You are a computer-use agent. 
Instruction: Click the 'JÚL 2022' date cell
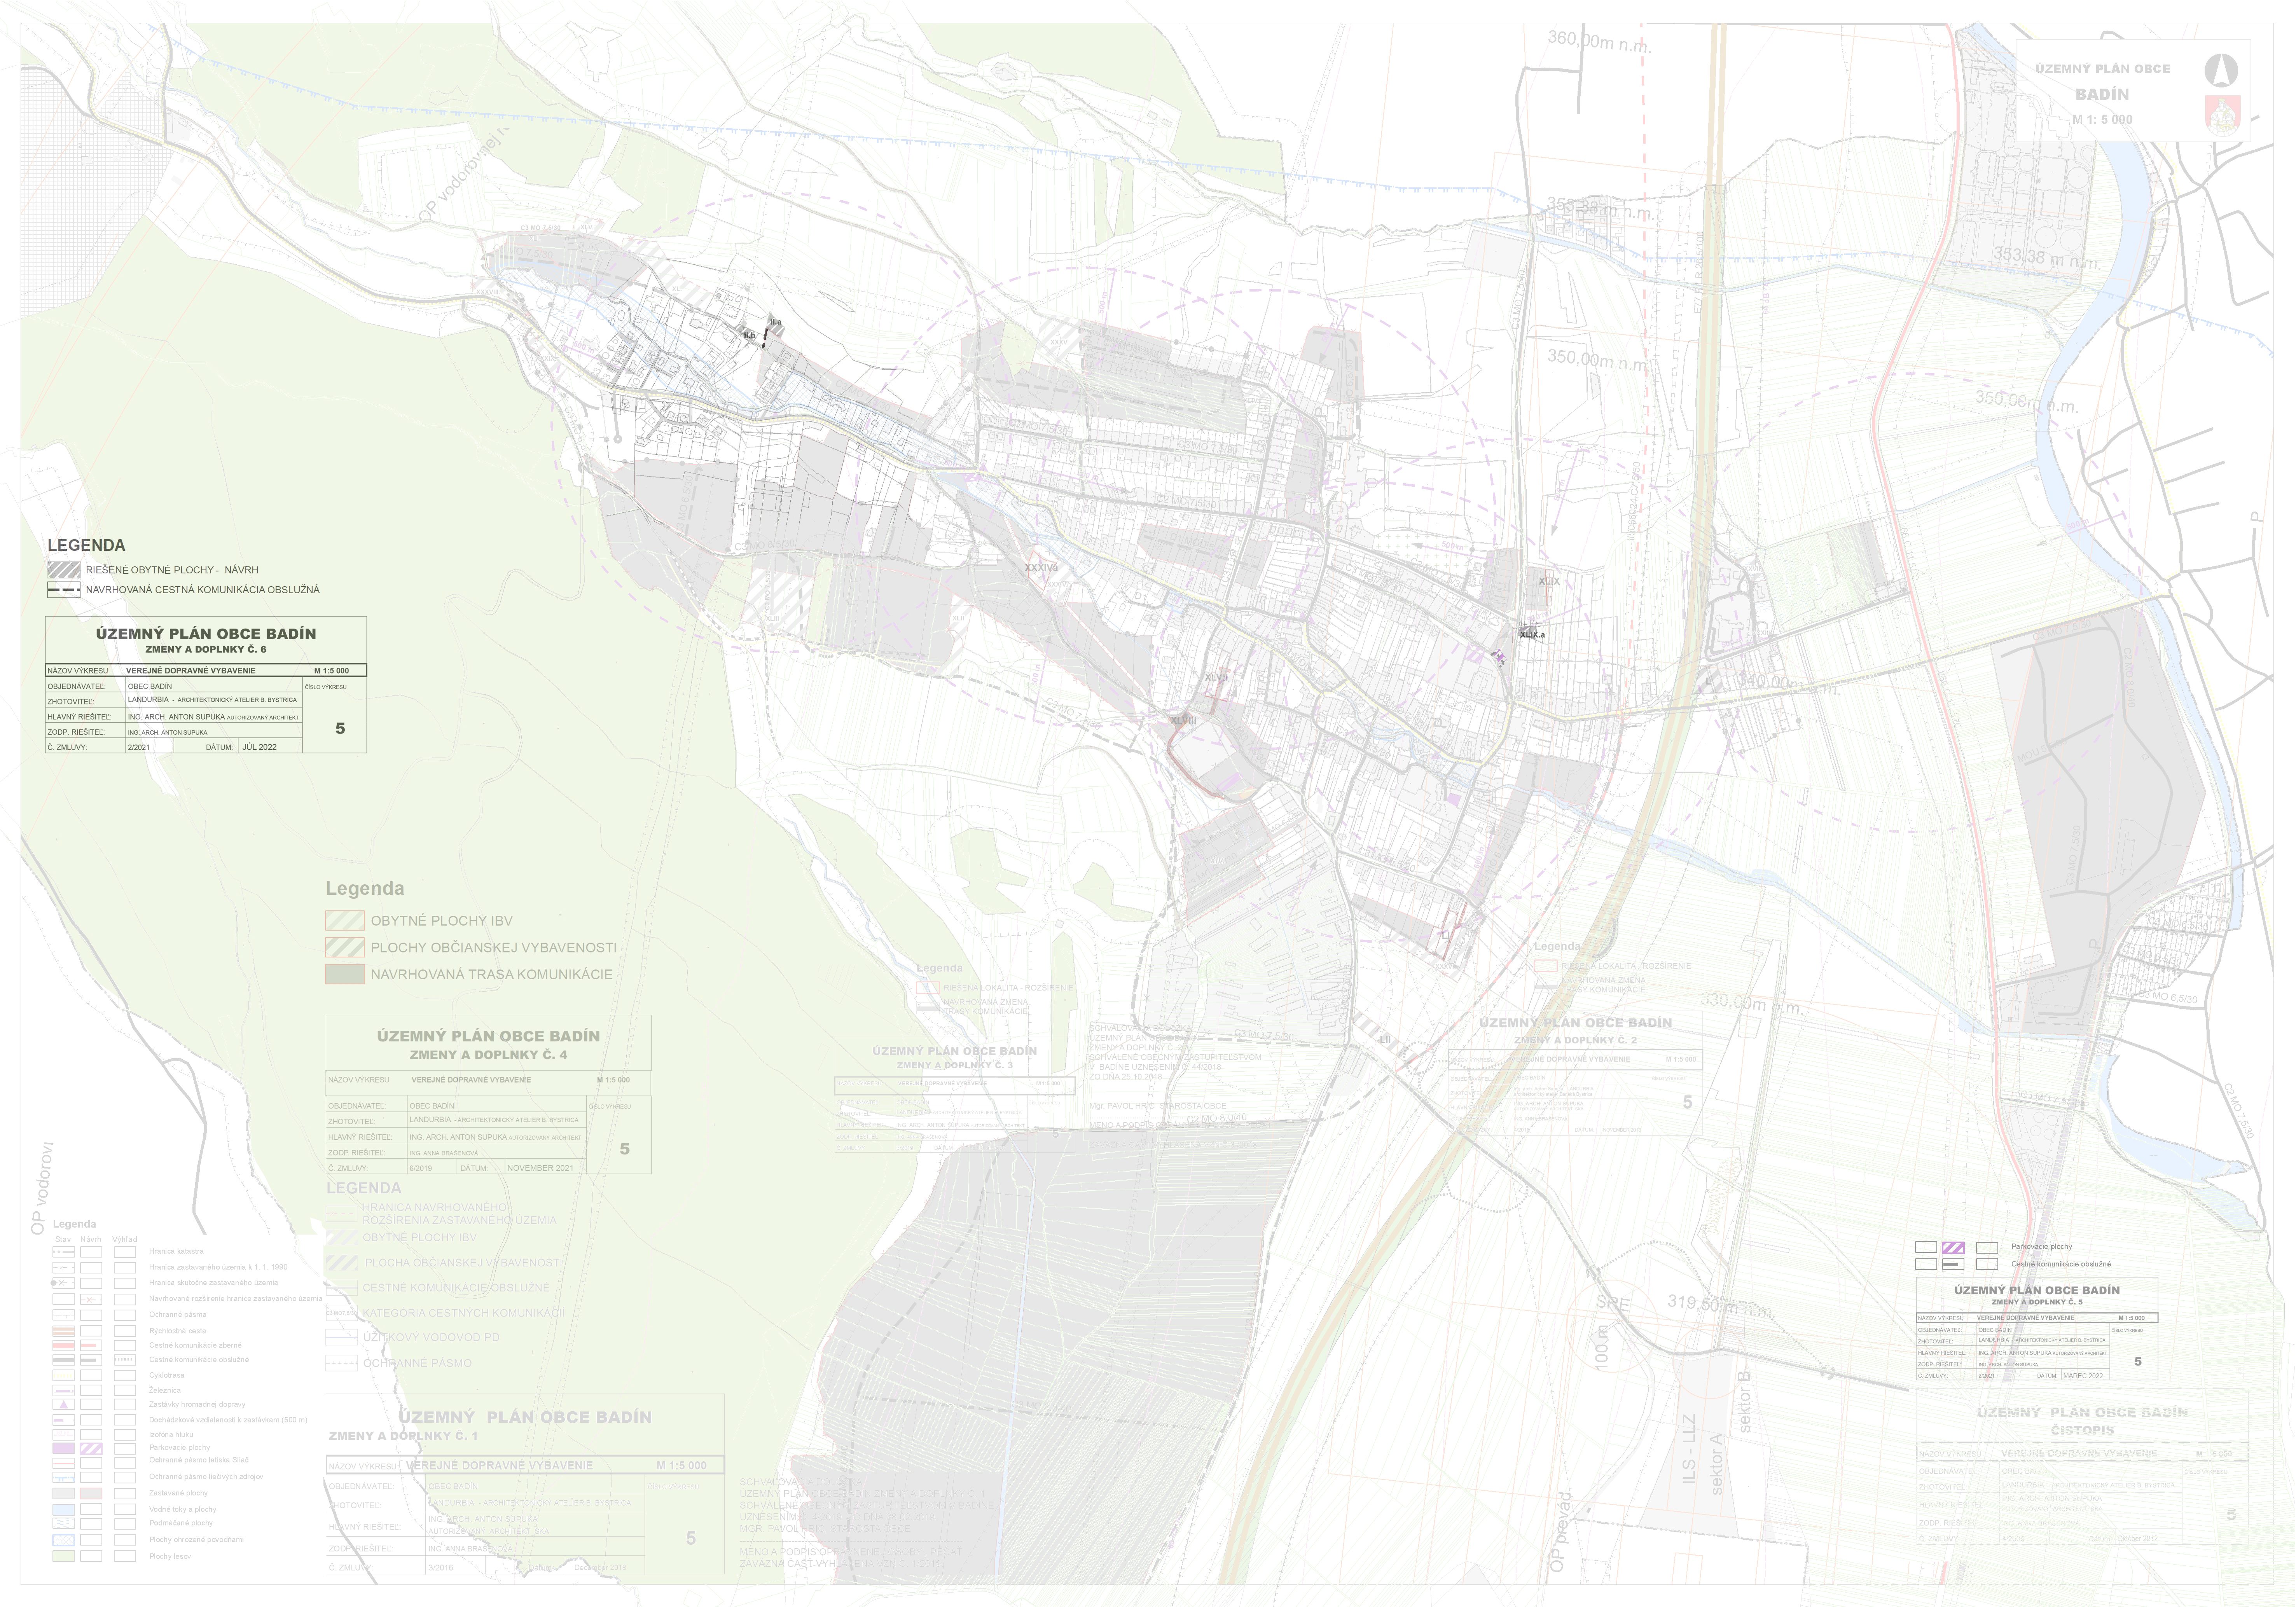click(259, 747)
